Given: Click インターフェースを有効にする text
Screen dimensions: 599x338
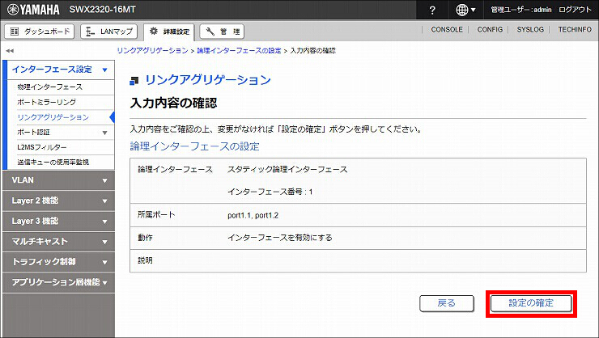Looking at the screenshot, I should [x=280, y=238].
